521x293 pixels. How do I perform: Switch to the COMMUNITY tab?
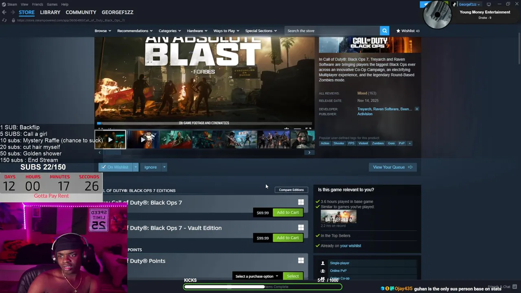[x=81, y=12]
